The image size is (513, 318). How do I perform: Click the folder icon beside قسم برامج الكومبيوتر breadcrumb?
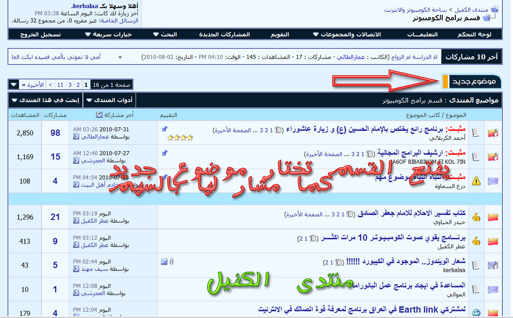click(x=486, y=18)
